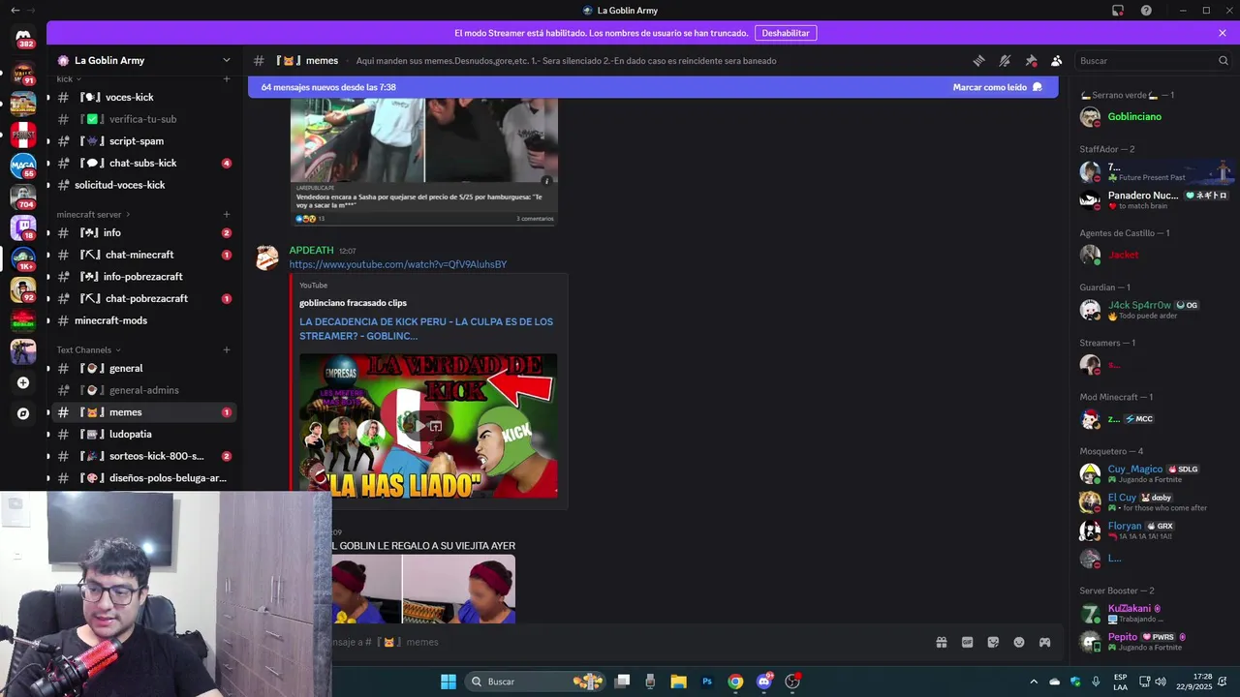Collapse the Text Channels category

point(88,349)
